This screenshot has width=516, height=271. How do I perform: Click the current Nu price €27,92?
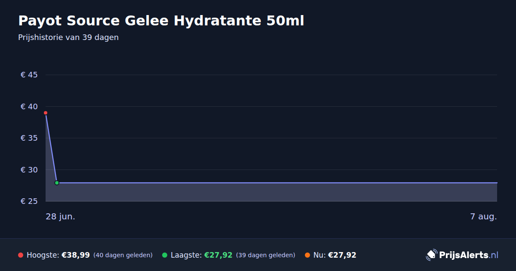click(342, 255)
